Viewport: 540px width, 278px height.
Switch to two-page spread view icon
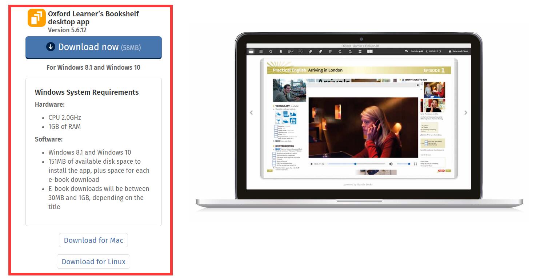point(370,52)
